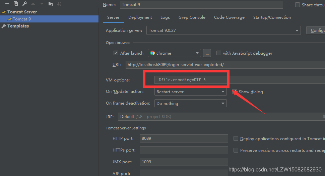Click the JRE field
Viewport: 325px width, 176px height.
221,117
